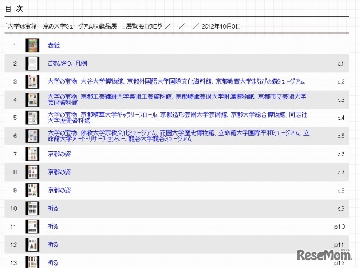
Task: Click the p.10 page number
Action: pos(339,227)
